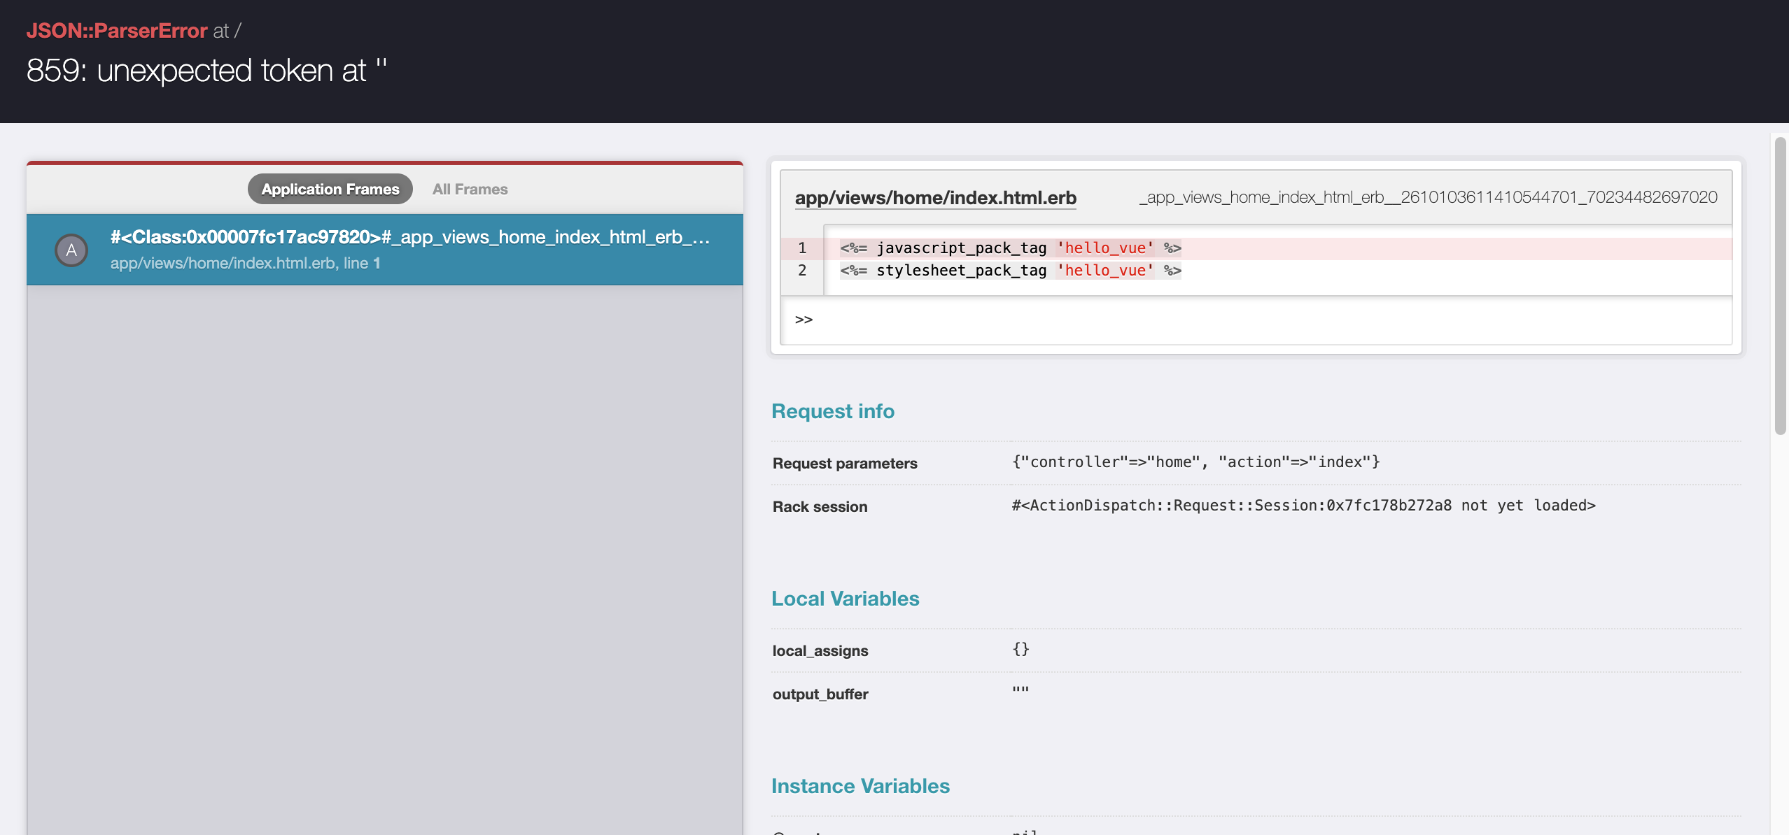The width and height of the screenshot is (1789, 835).
Task: Click the JSON::ParserError title
Action: click(x=117, y=31)
